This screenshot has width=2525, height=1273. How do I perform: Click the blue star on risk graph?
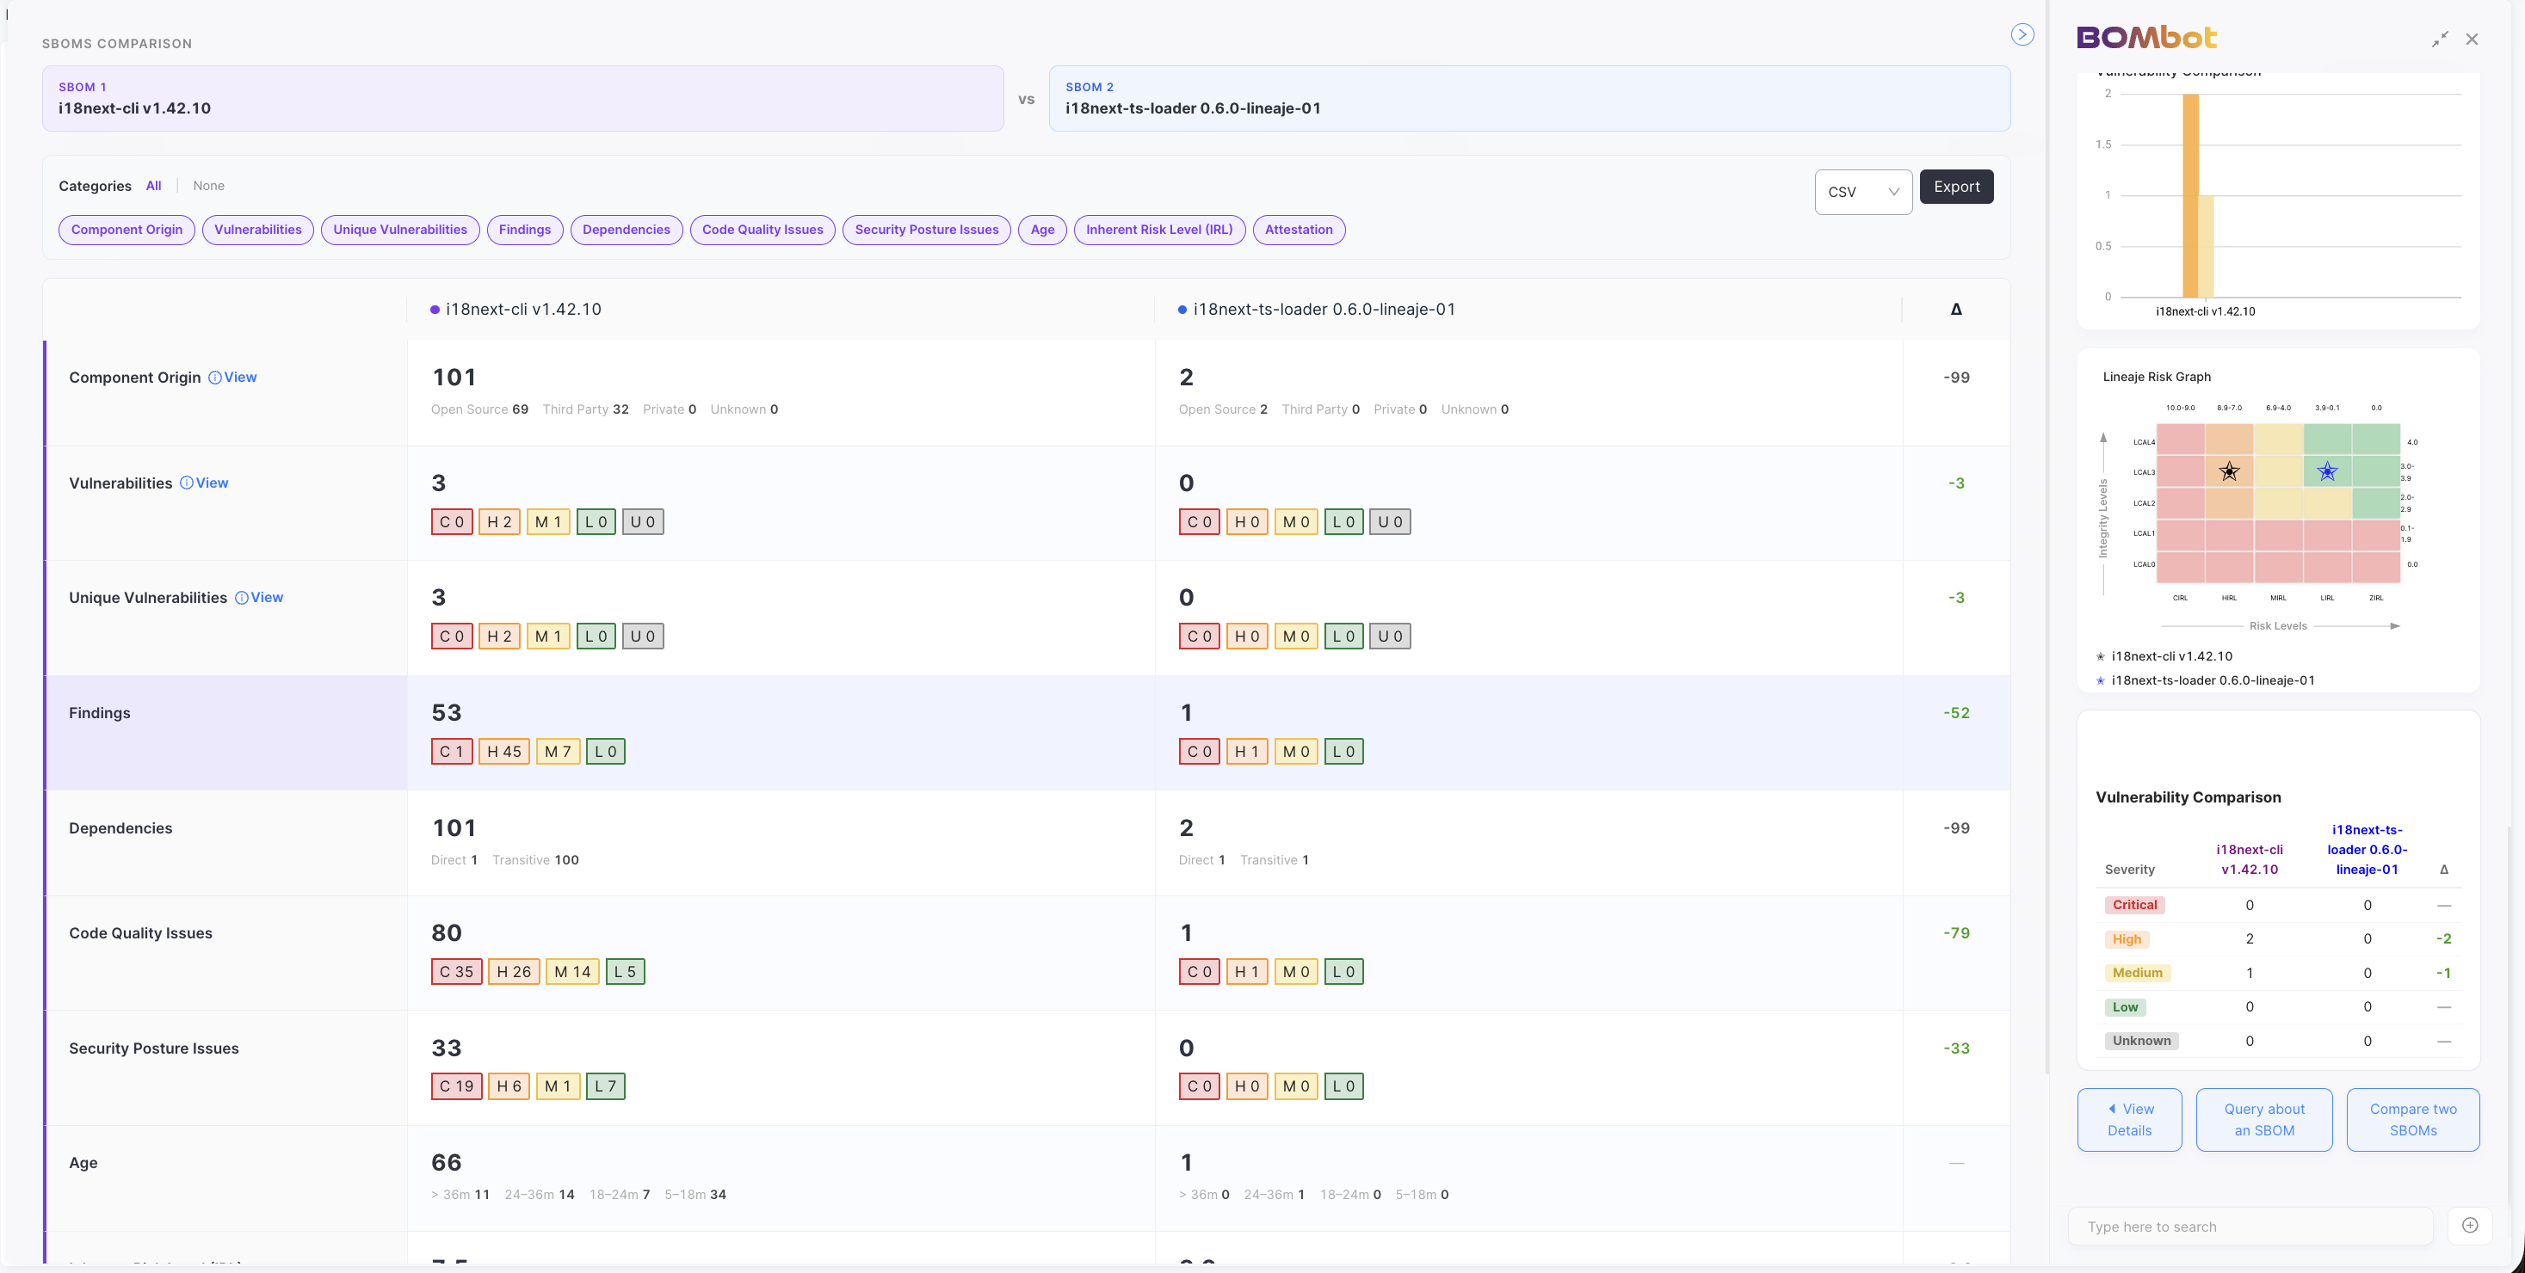pos(2327,471)
